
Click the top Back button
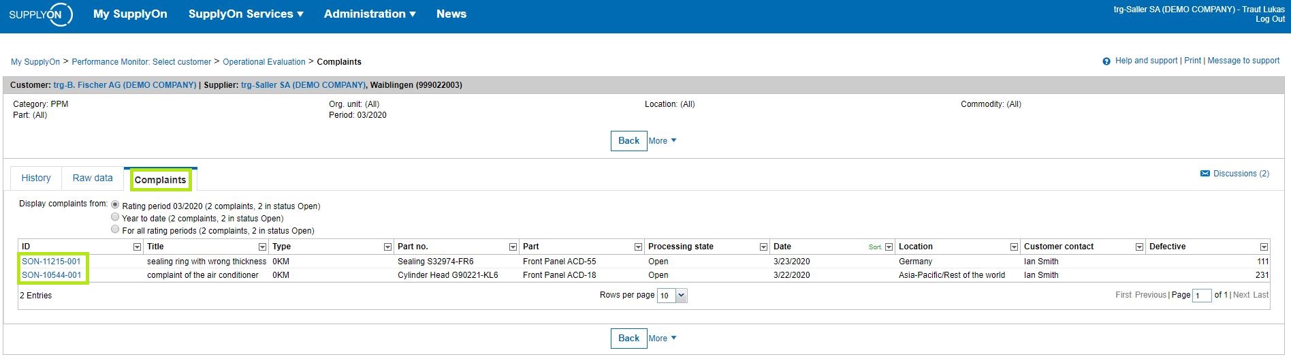[628, 141]
